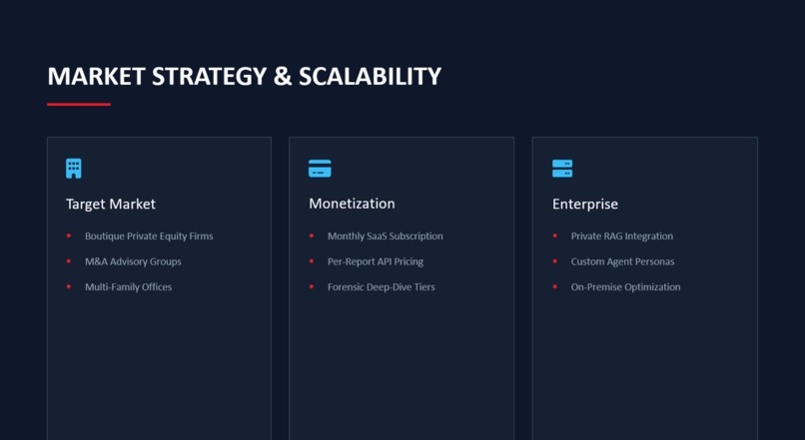Image resolution: width=805 pixels, height=440 pixels.
Task: Click the Boutique Private Equity Firms bullet
Action: (x=149, y=235)
